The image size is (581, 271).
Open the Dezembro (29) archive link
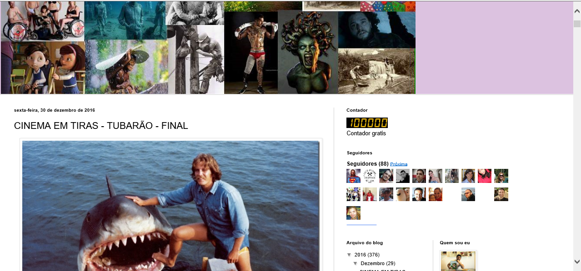(378, 263)
